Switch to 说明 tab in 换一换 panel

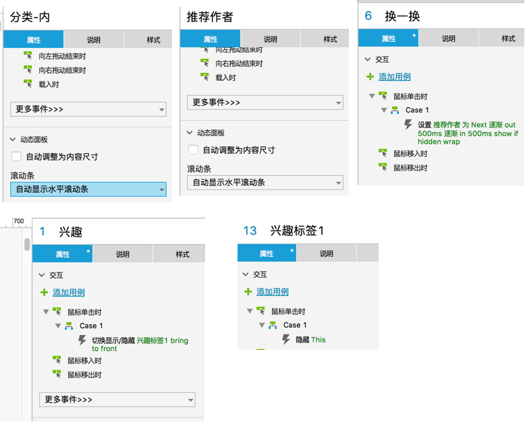(449, 38)
